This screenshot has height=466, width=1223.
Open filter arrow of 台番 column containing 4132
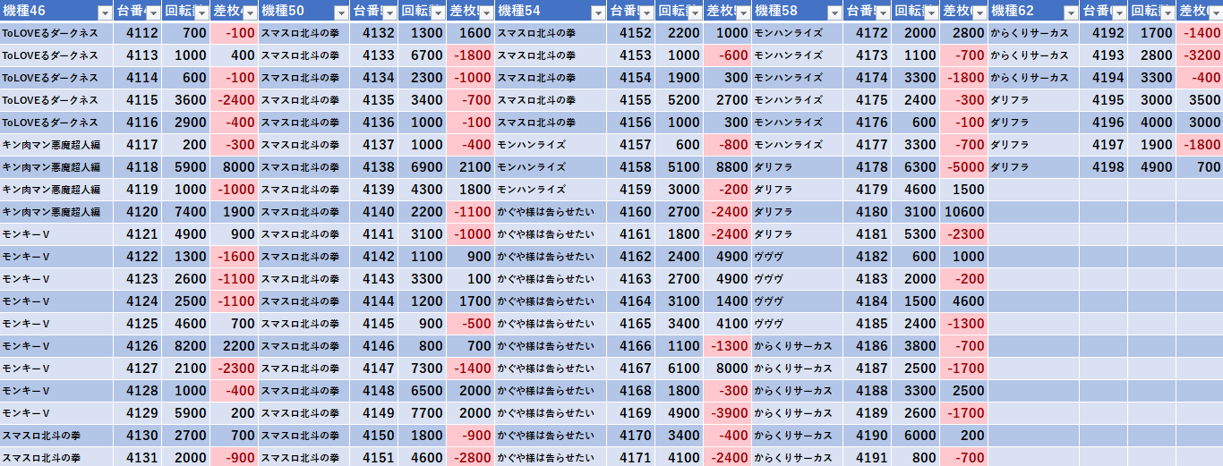[390, 13]
